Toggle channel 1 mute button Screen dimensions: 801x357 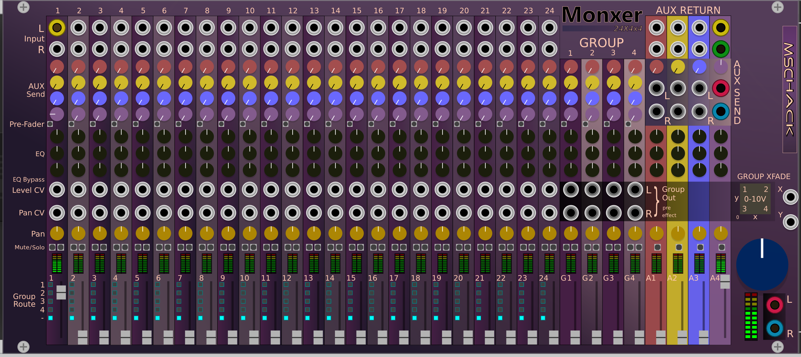[52, 247]
